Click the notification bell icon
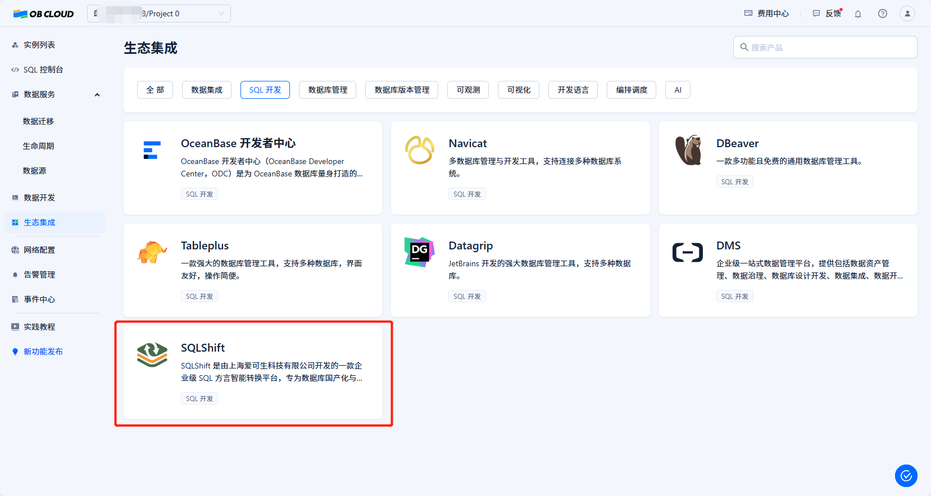This screenshot has height=496, width=931. coord(858,14)
